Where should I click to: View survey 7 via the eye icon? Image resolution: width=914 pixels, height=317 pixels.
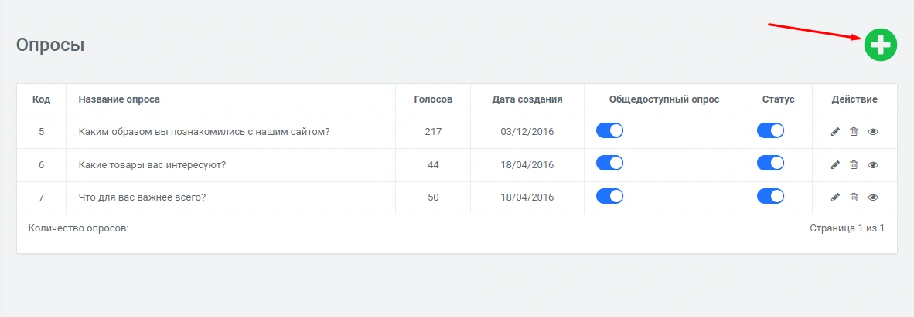[873, 197]
